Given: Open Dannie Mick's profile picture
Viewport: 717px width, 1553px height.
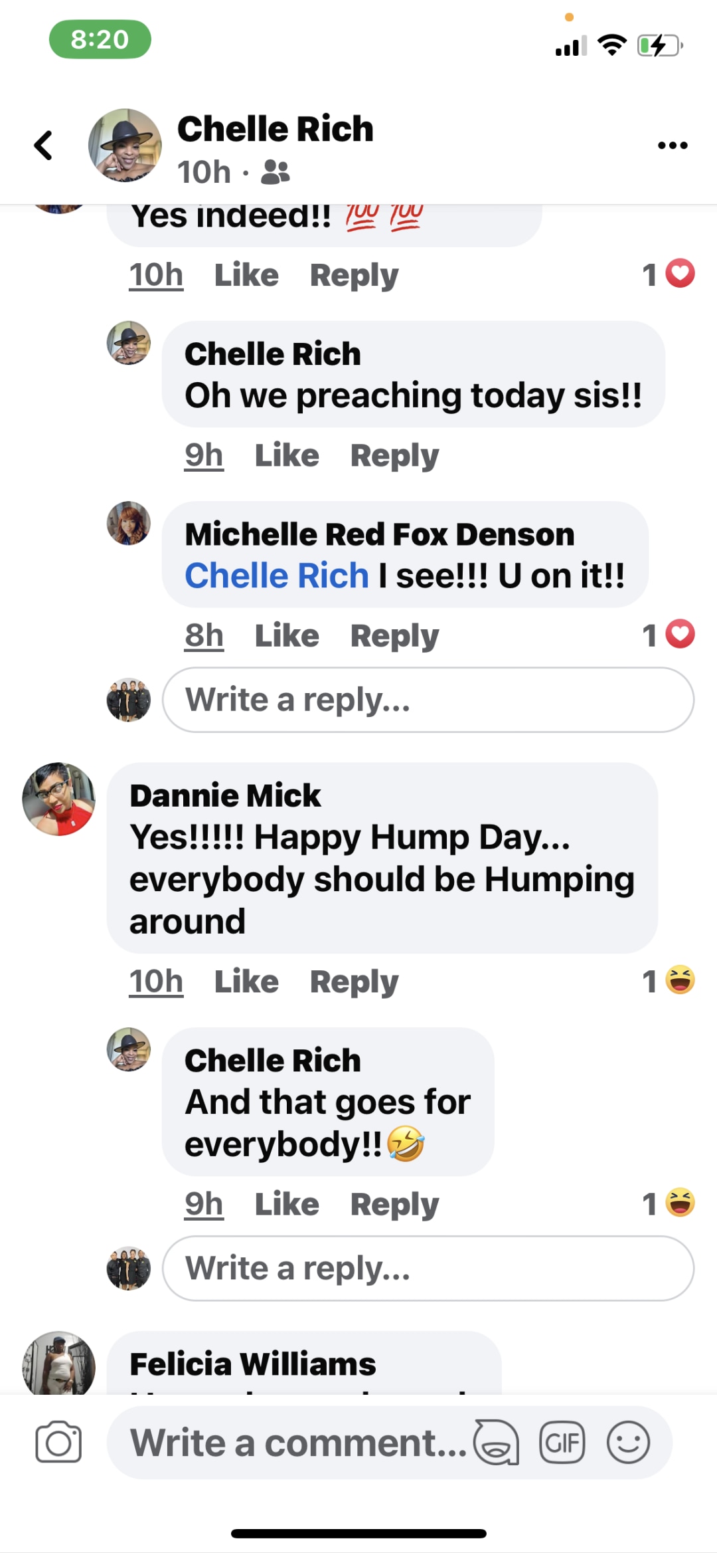Looking at the screenshot, I should (x=58, y=799).
